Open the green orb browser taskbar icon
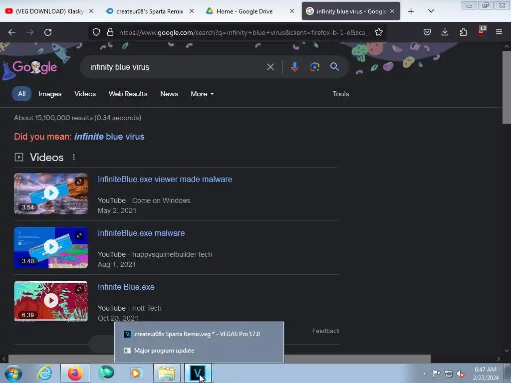 (x=106, y=373)
